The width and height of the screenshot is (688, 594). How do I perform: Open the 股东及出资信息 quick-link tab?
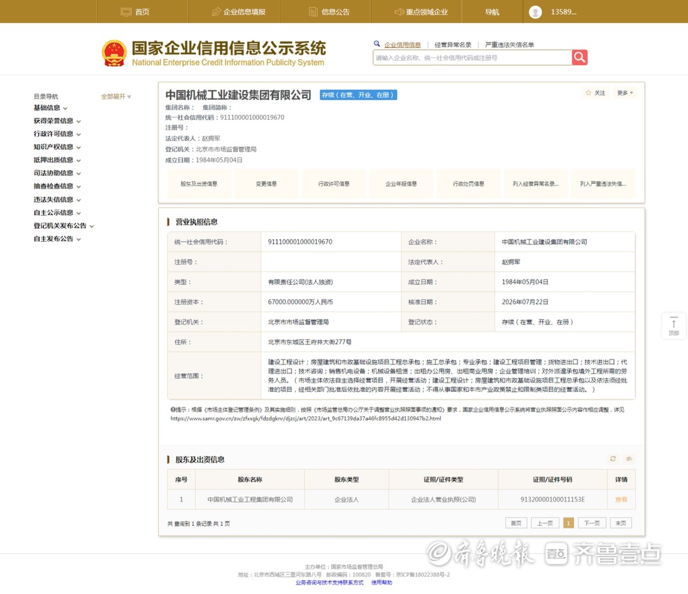click(x=199, y=184)
